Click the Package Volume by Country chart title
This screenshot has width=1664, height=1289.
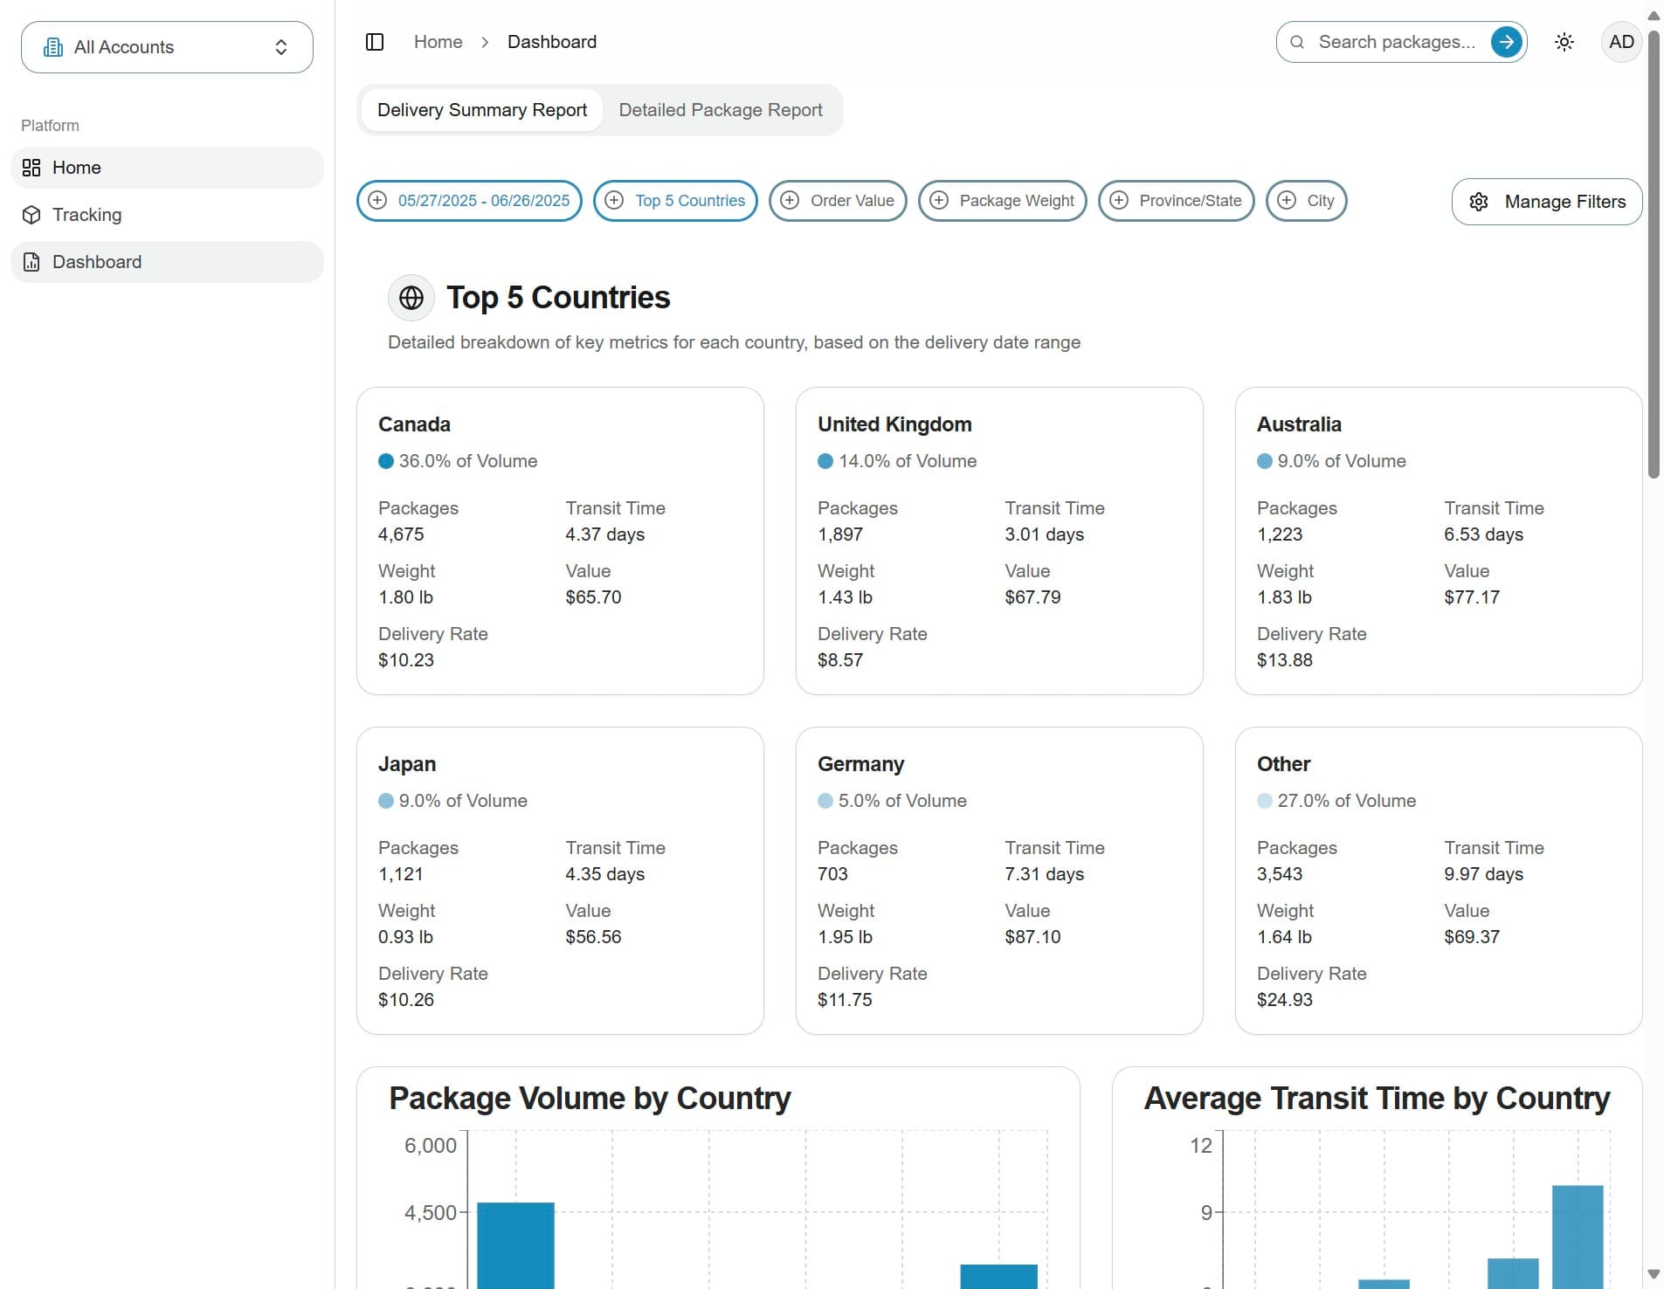(590, 1099)
